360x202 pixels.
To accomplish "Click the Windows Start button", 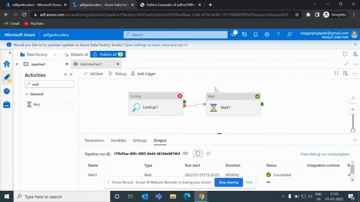I will [7, 196].
